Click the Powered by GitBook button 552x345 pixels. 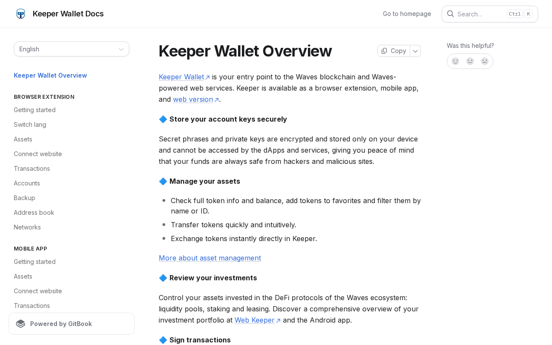(72, 324)
